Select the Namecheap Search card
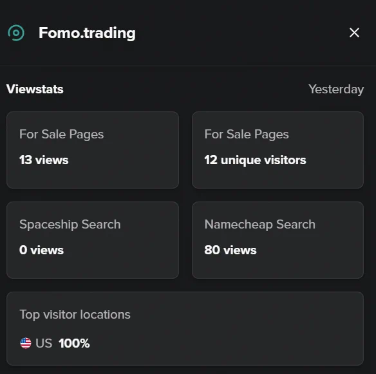Image resolution: width=376 pixels, height=374 pixels. point(277,240)
